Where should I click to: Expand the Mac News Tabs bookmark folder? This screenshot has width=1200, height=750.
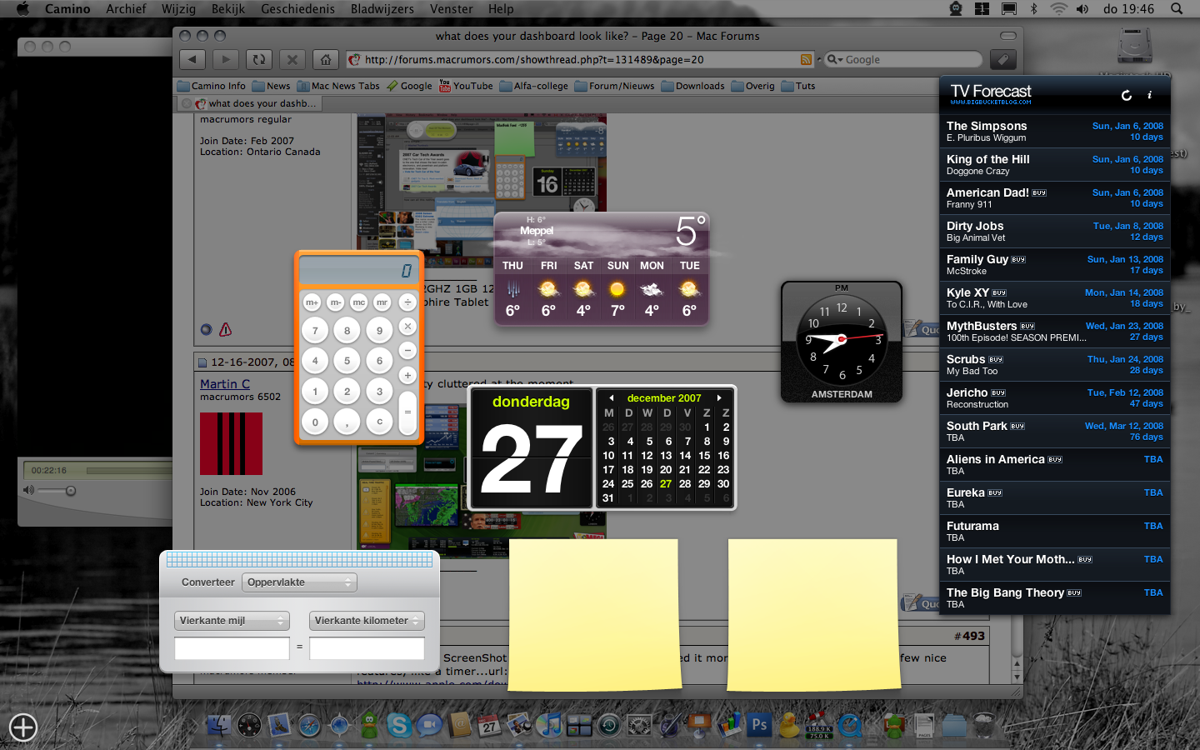point(339,86)
